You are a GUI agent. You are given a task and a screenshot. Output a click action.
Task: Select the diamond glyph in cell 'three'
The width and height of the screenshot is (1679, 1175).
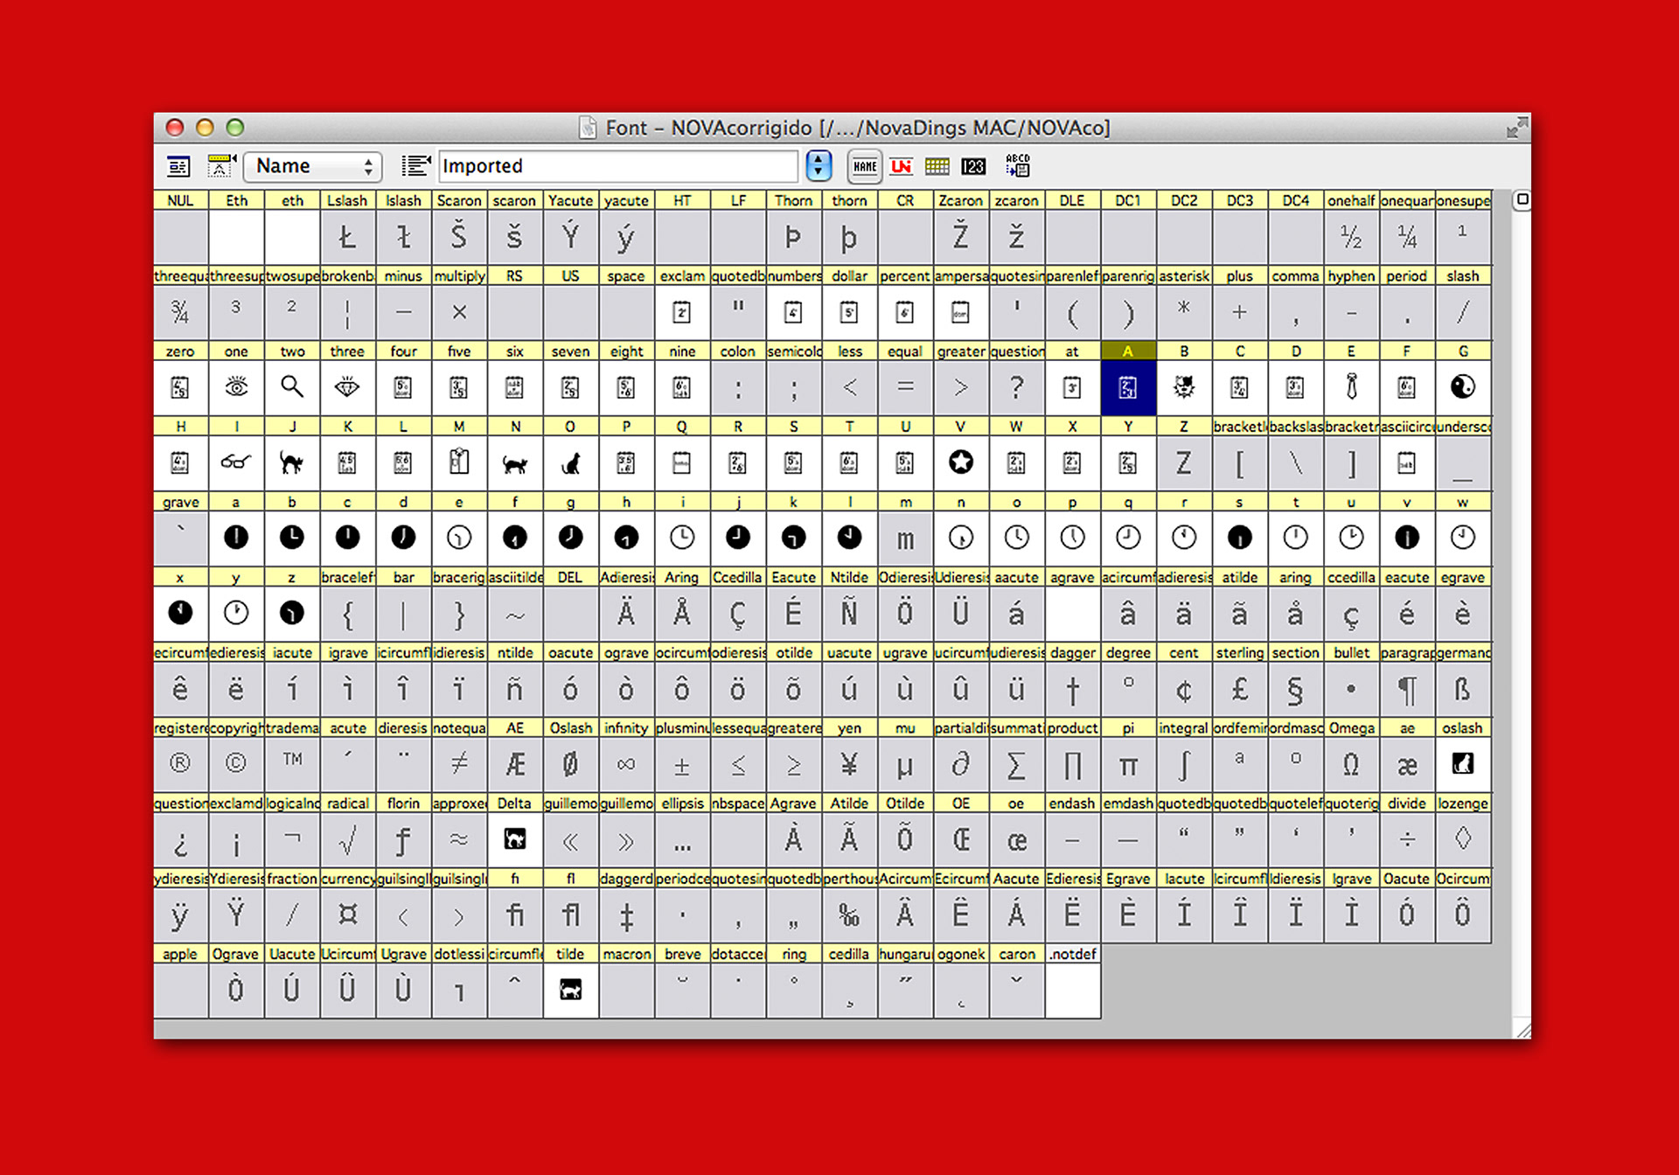click(x=347, y=387)
